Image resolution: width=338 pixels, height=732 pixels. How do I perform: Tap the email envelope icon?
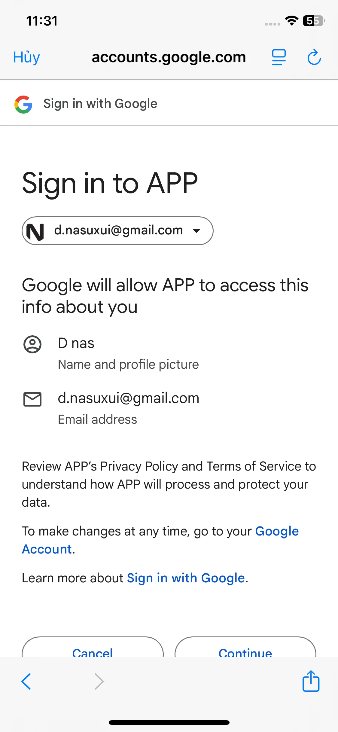pyautogui.click(x=32, y=399)
